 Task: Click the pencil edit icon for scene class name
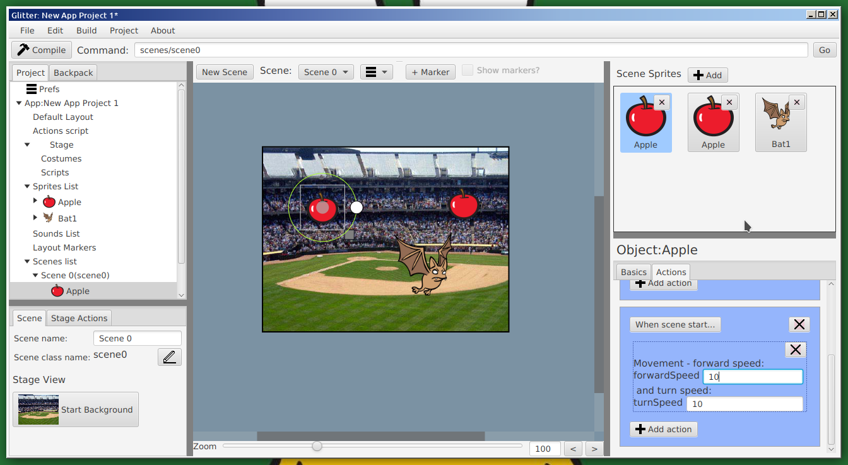(169, 357)
